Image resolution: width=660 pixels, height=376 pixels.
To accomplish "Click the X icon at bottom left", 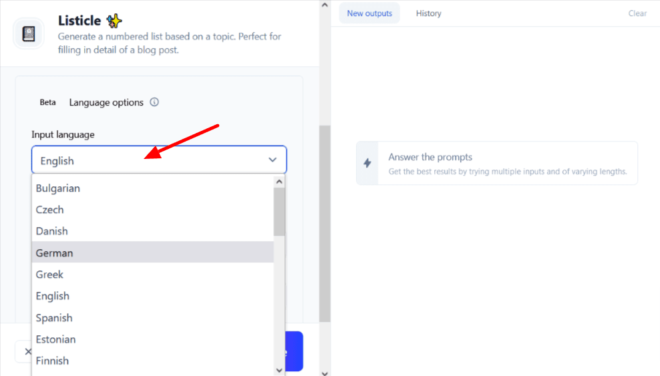I will [x=28, y=351].
